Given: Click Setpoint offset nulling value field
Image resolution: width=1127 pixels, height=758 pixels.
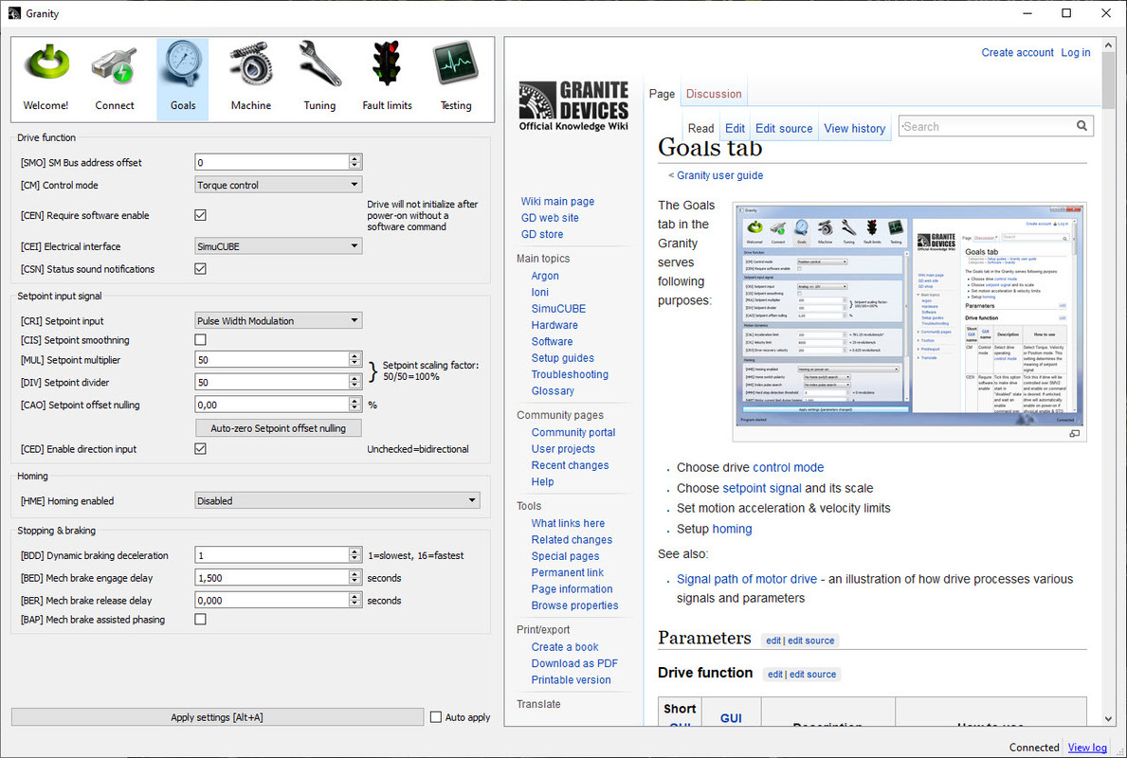Looking at the screenshot, I should point(272,405).
